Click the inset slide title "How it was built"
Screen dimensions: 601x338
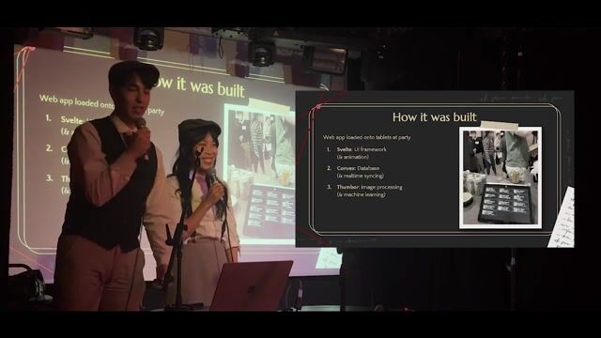(x=434, y=116)
